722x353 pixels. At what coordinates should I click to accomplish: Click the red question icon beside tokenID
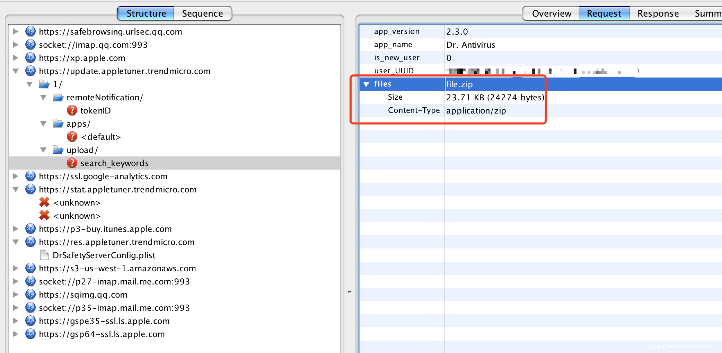point(72,110)
